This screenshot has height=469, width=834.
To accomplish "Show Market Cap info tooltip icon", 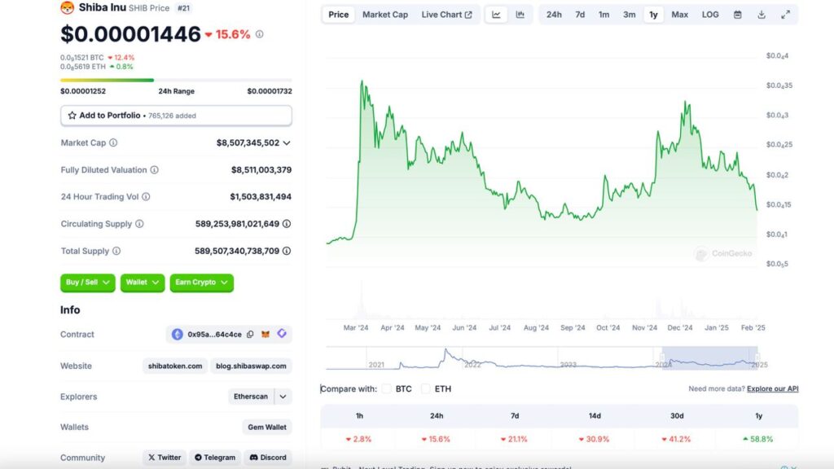I will click(113, 142).
